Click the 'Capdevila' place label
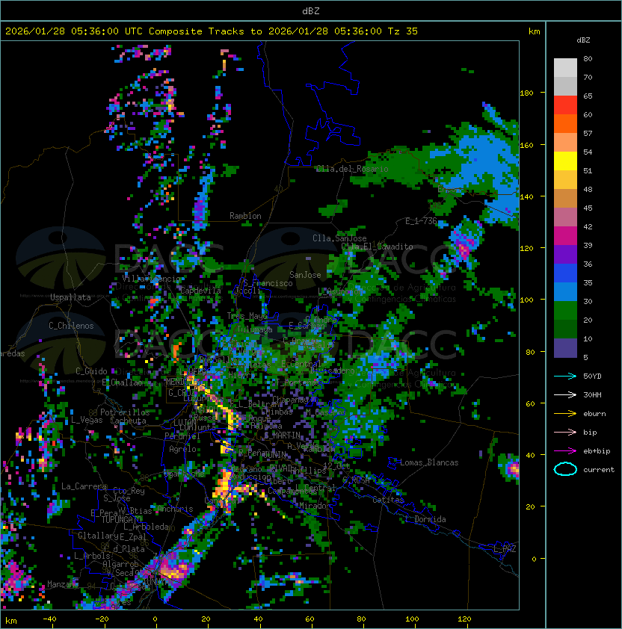 click(x=200, y=290)
